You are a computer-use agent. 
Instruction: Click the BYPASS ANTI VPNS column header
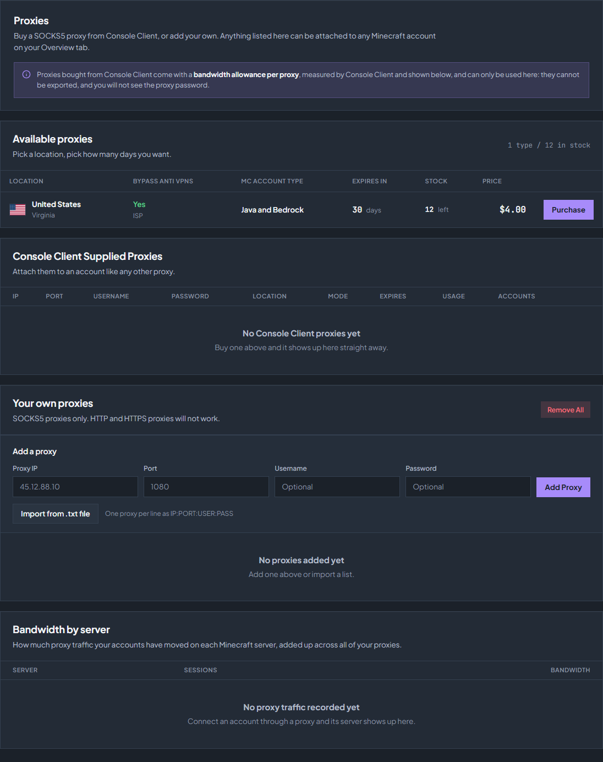pyautogui.click(x=163, y=181)
